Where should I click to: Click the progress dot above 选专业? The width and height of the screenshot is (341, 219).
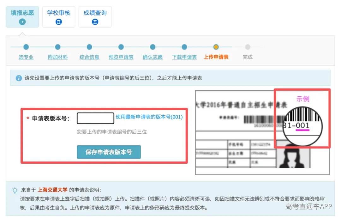coord(26,47)
